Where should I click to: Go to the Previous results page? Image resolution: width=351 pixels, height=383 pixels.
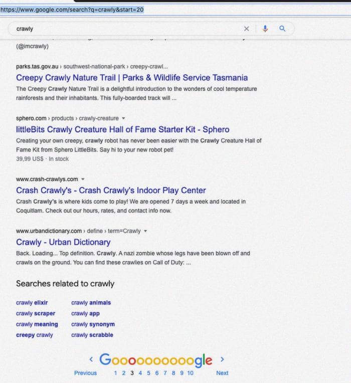point(85,373)
